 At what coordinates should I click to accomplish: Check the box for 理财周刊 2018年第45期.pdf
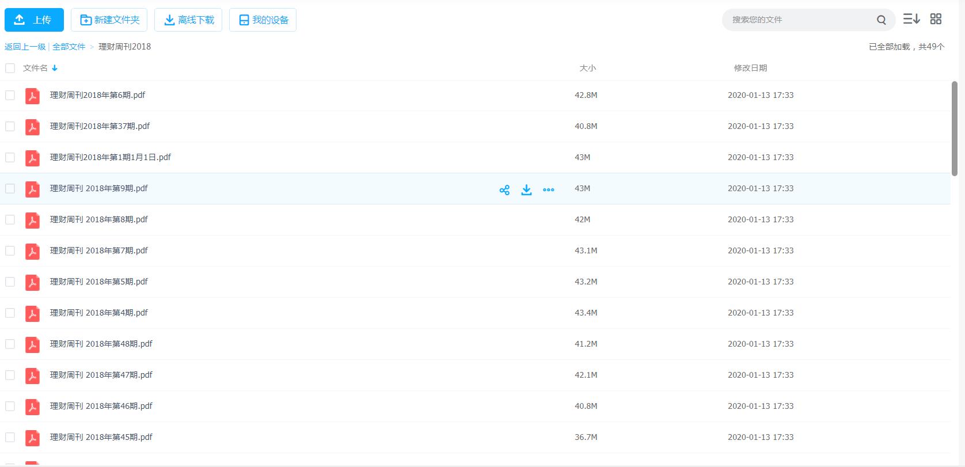pyautogui.click(x=10, y=437)
